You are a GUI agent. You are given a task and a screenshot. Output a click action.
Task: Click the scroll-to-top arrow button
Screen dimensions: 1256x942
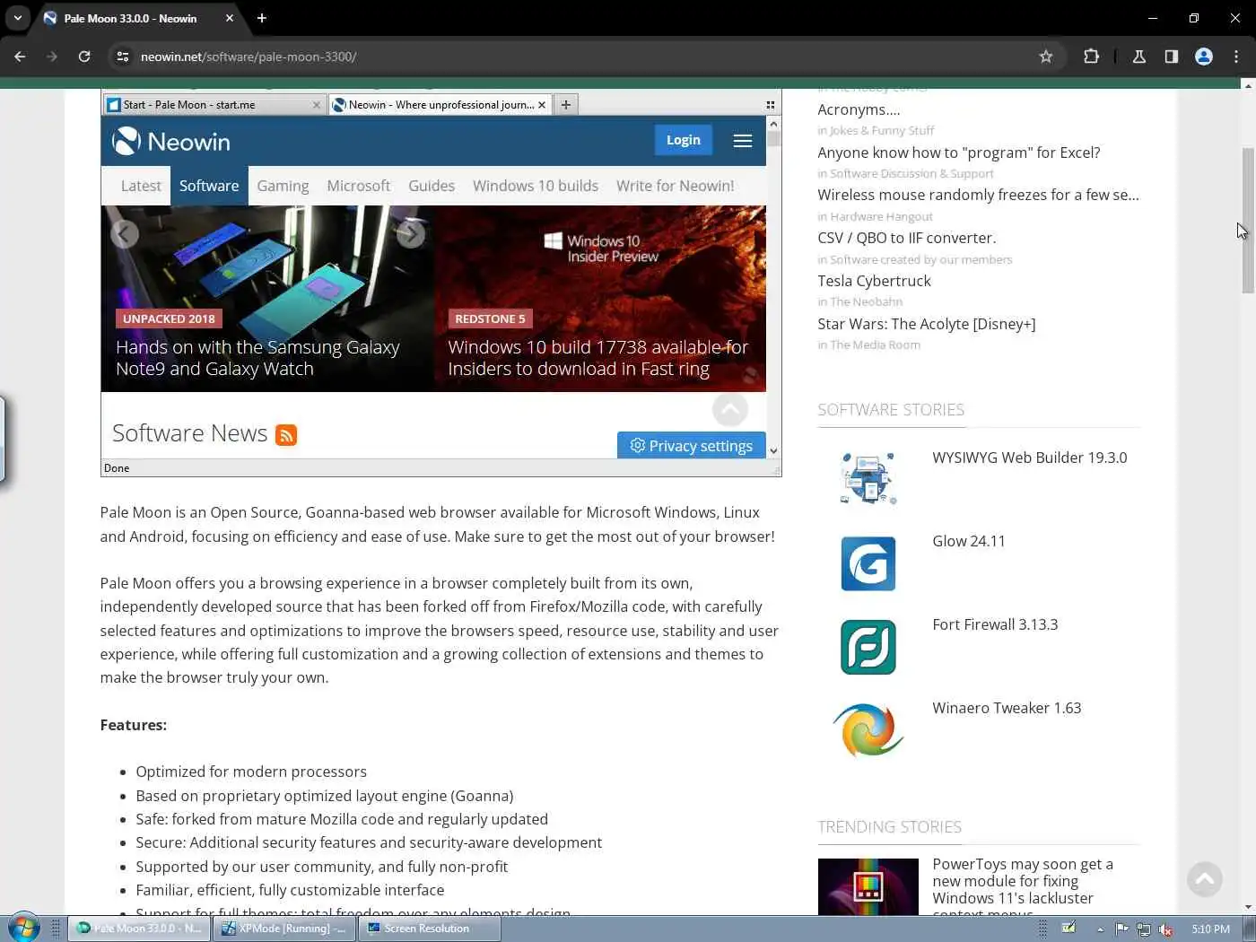coord(1204,878)
